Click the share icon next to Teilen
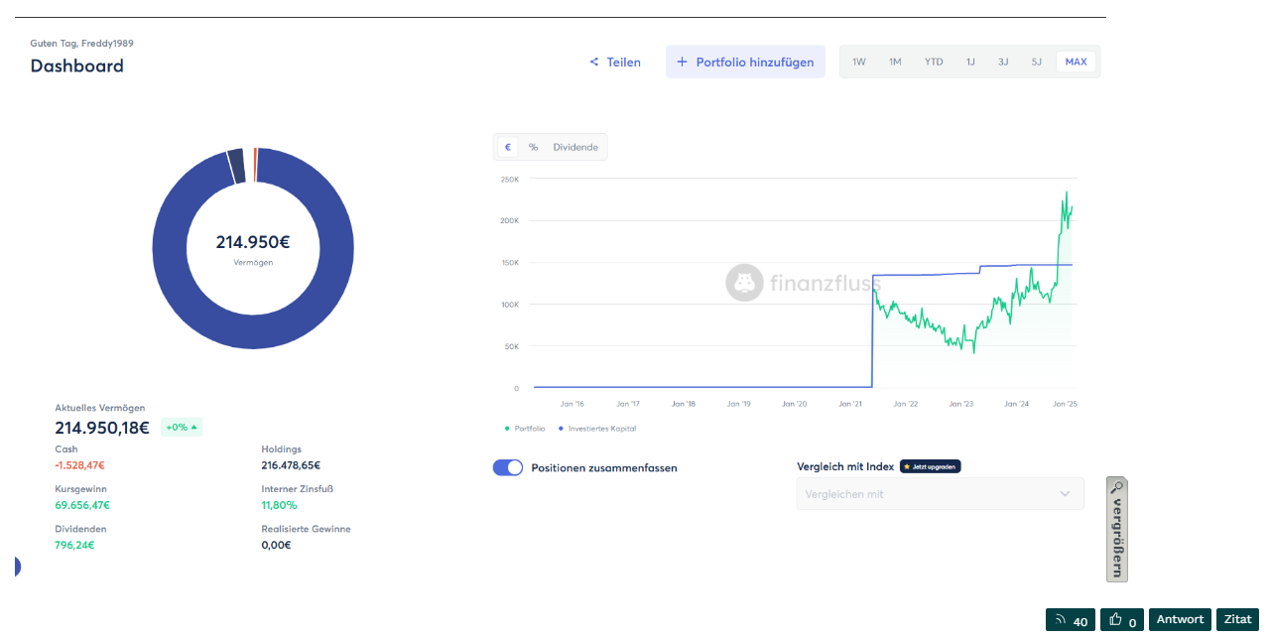The height and width of the screenshot is (639, 1271). pyautogui.click(x=594, y=62)
